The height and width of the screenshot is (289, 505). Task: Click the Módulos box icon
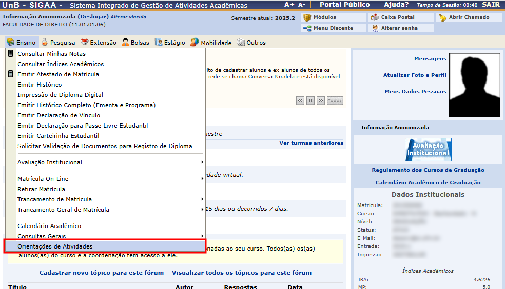[307, 17]
